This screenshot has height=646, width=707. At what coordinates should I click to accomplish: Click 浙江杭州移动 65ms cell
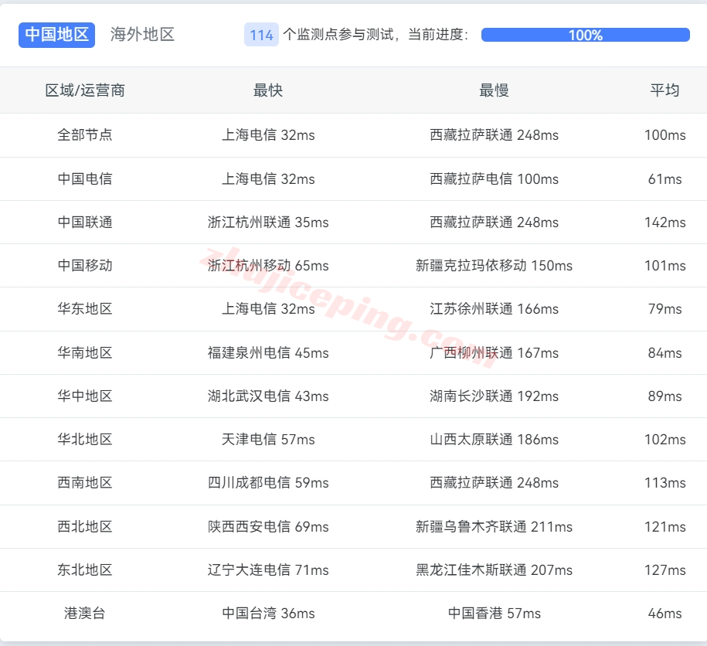click(x=268, y=266)
